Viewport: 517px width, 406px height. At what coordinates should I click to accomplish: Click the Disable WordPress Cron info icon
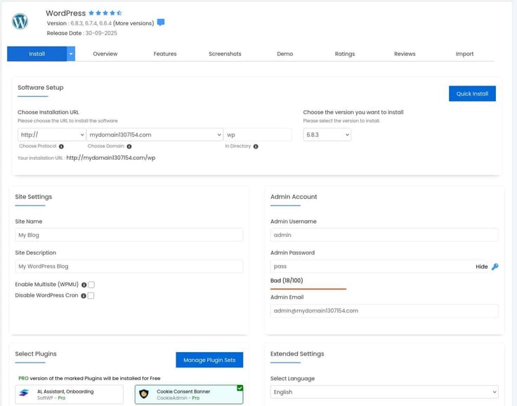pos(84,296)
